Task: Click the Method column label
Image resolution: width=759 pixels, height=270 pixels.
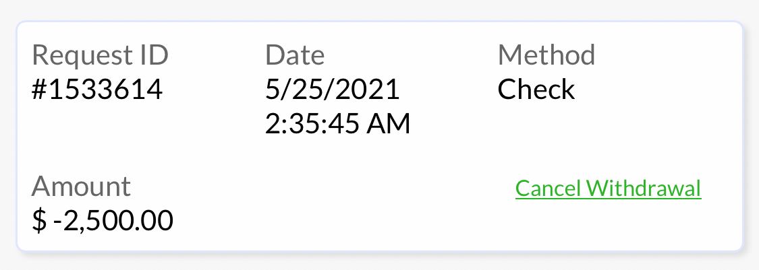Action: [546, 55]
